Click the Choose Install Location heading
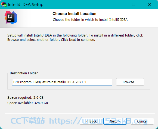Viewport: 158px width, 129px height. point(74,14)
